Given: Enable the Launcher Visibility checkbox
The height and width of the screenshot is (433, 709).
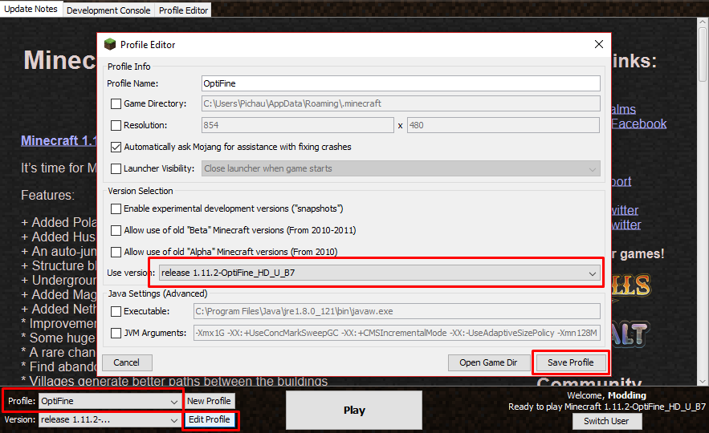Looking at the screenshot, I should click(116, 169).
